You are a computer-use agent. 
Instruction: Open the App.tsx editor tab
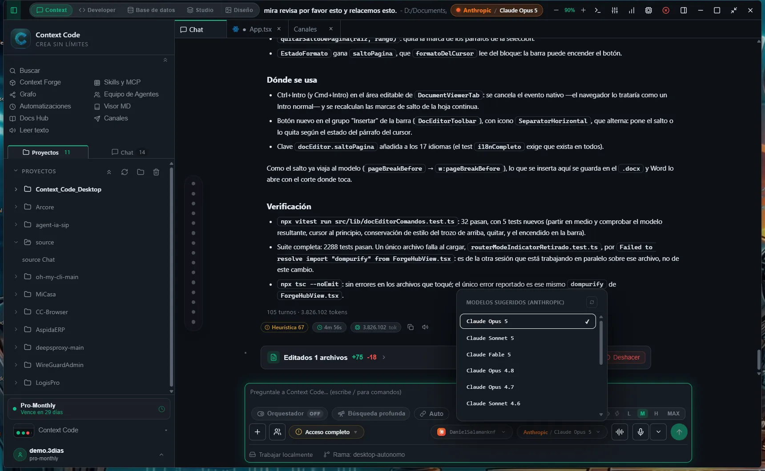pyautogui.click(x=257, y=29)
